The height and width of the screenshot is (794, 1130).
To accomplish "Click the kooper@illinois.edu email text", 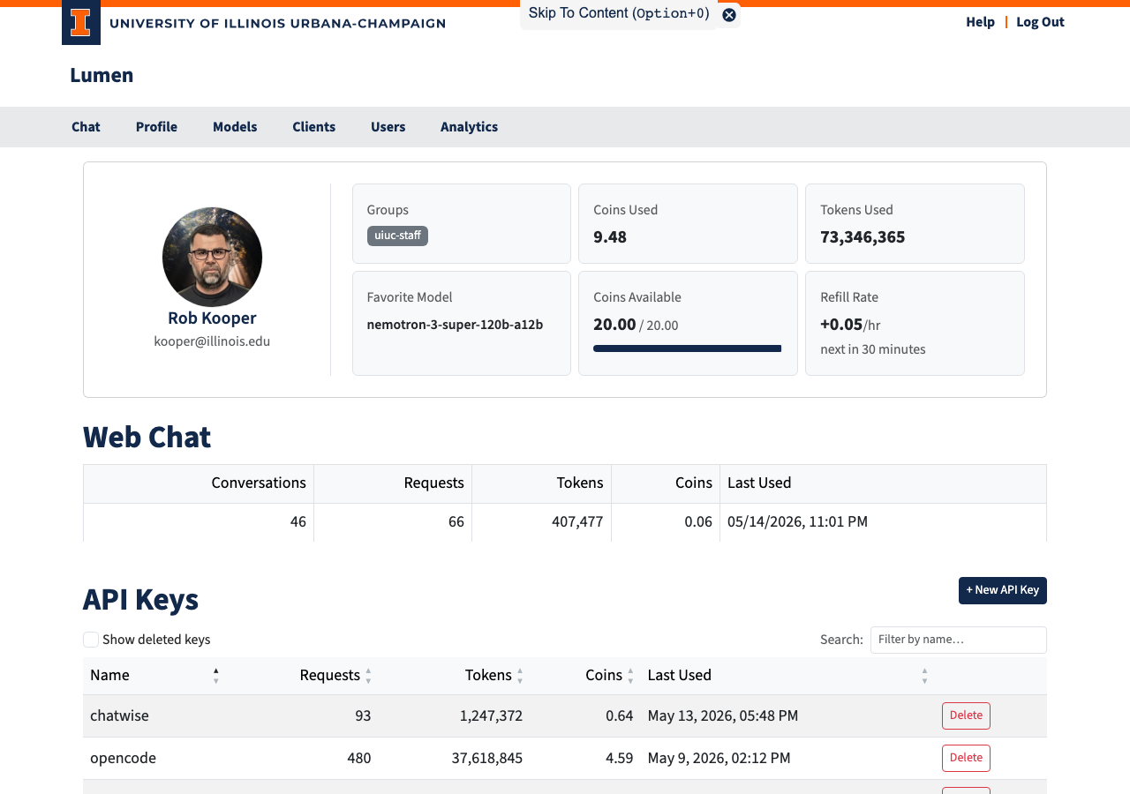I will point(212,341).
